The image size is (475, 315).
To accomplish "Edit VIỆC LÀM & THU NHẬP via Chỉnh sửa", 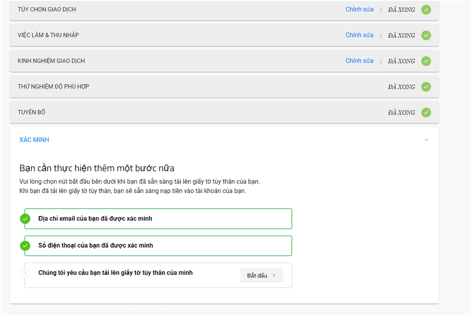I will [x=359, y=35].
